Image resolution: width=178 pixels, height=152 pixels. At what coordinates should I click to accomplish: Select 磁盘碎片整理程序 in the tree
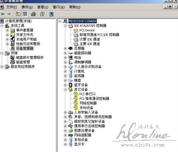(x=30, y=58)
